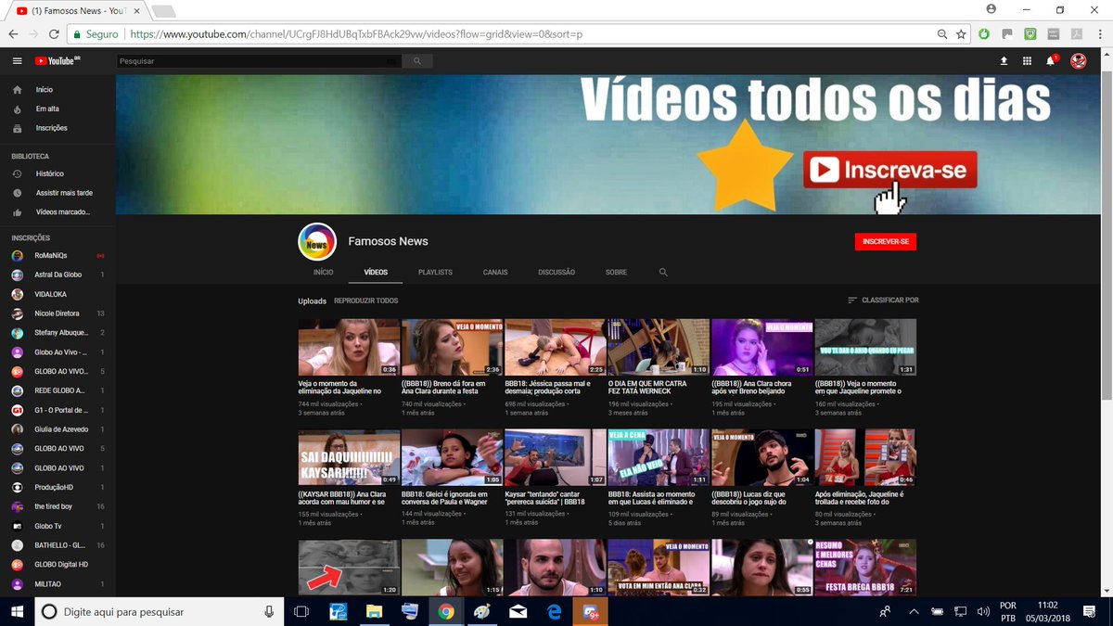Click the green flame extension icon
The width and height of the screenshot is (1113, 626).
click(984, 34)
